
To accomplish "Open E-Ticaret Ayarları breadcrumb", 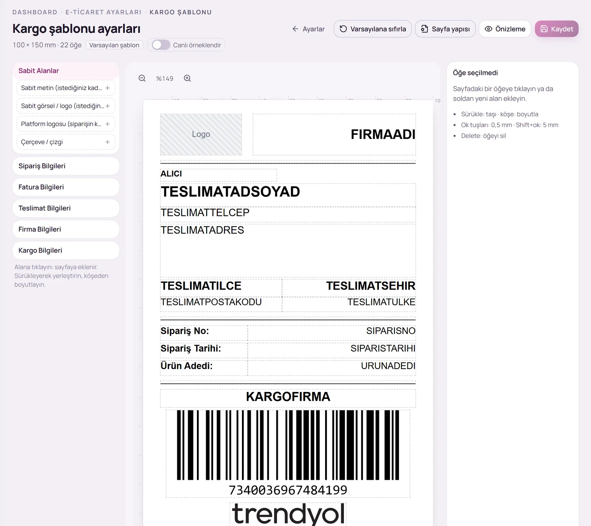I will [x=103, y=12].
